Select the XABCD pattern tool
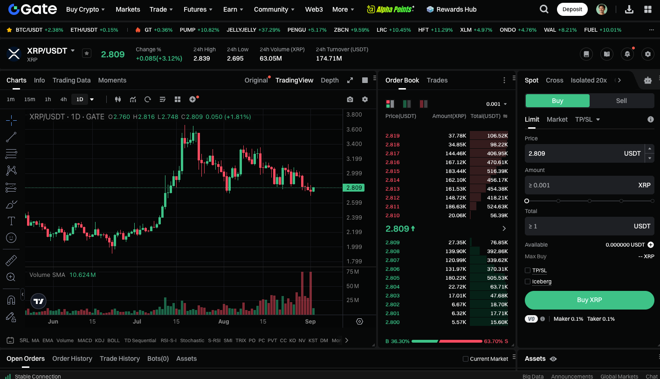Screen dimensions: 660x379 pyautogui.click(x=11, y=171)
